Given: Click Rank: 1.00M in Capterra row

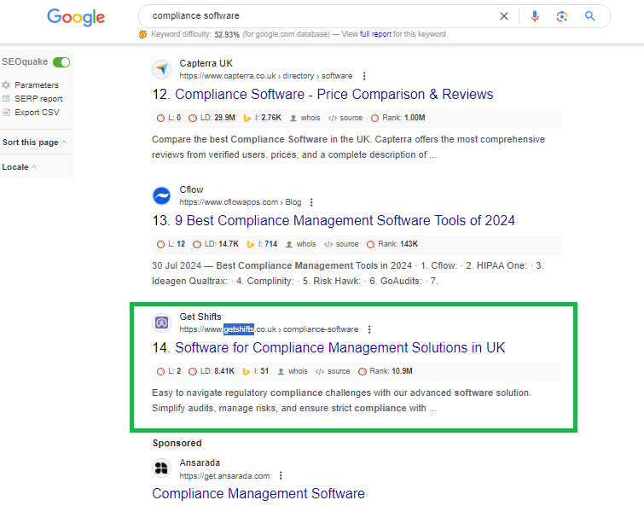Looking at the screenshot, I should [398, 118].
